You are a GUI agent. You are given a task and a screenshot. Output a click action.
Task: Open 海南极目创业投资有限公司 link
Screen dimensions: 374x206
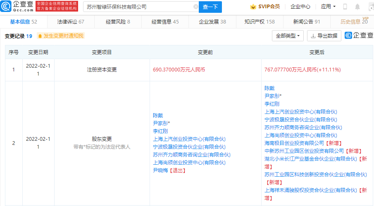pyautogui.click(x=294, y=143)
